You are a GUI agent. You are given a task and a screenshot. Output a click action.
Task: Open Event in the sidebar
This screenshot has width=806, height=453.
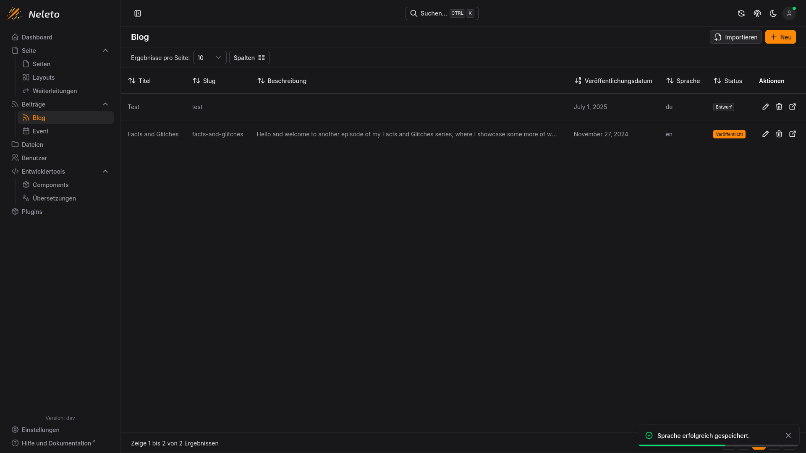[x=40, y=131]
